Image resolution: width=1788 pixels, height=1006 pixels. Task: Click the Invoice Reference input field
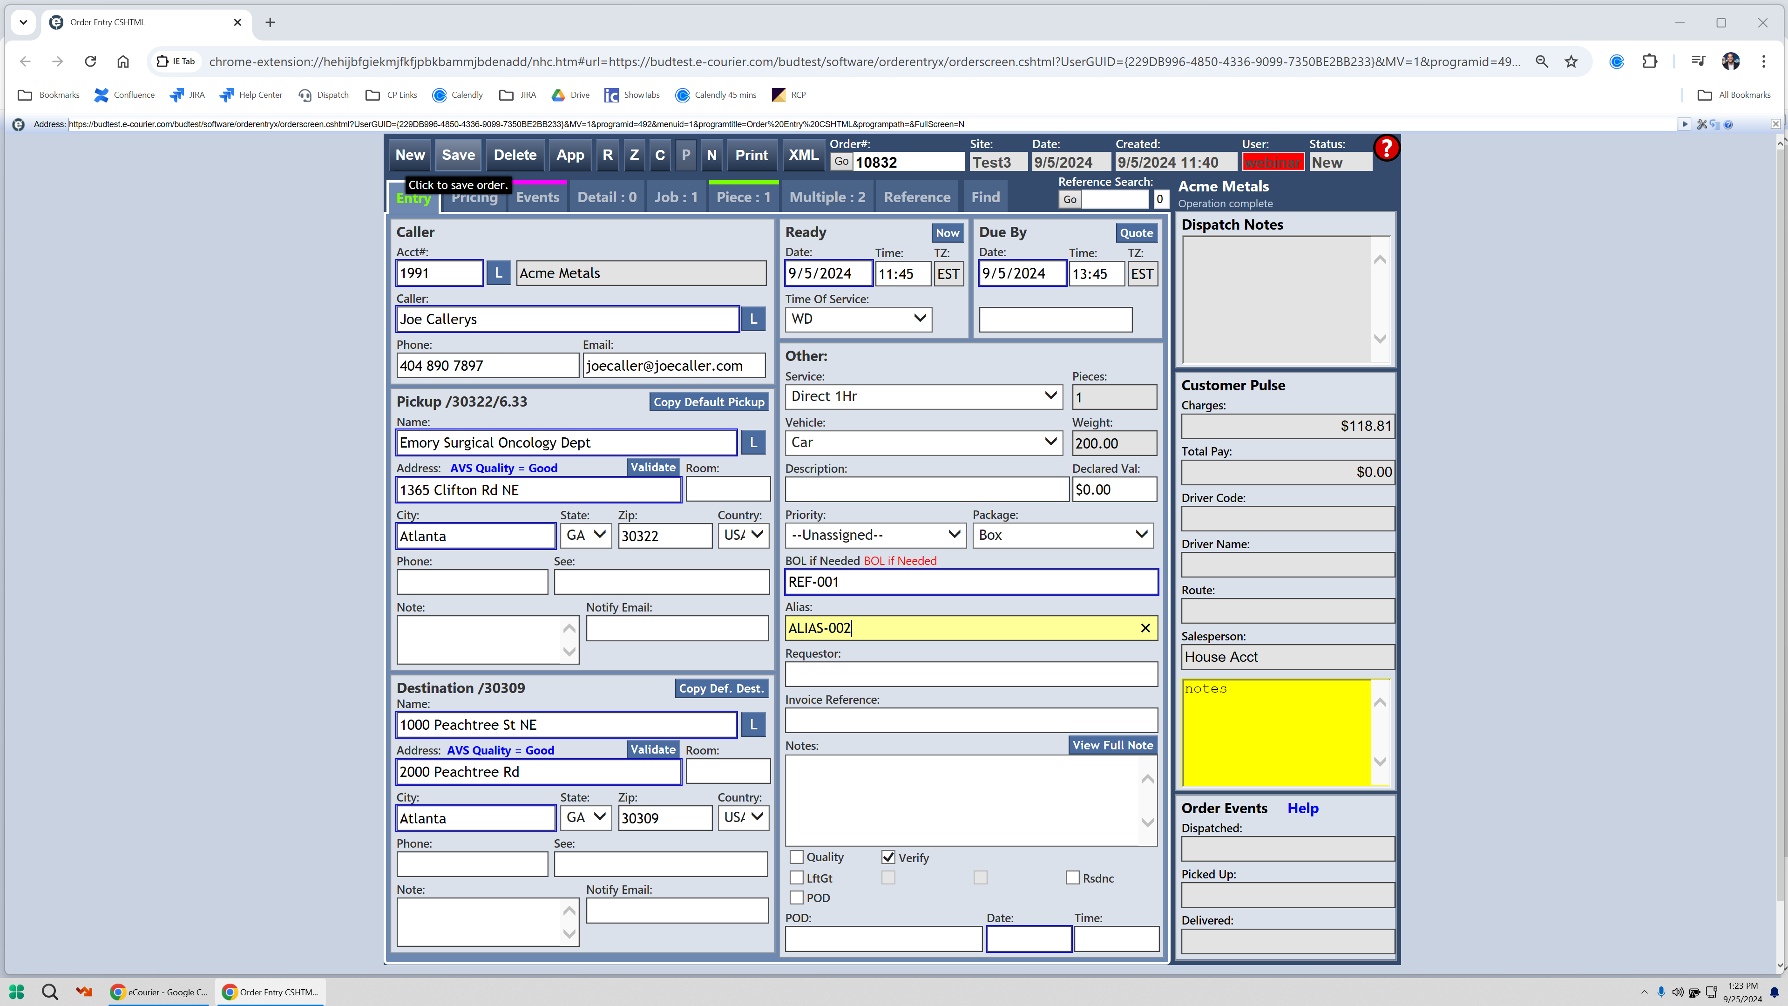coord(971,720)
